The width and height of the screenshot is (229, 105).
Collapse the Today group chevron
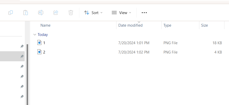35,35
